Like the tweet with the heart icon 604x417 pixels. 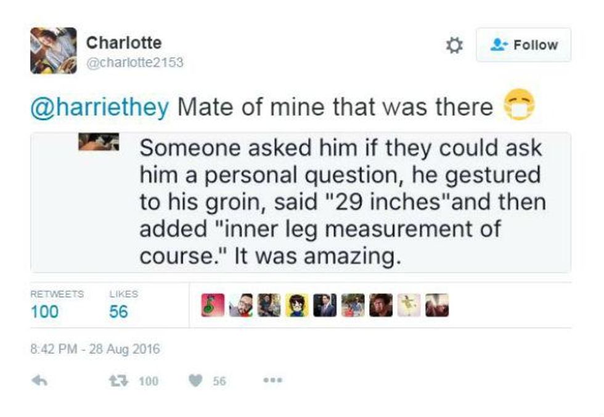[x=197, y=381]
